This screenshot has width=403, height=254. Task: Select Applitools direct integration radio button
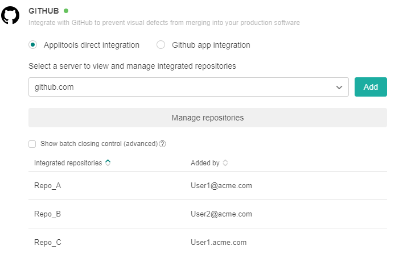[x=33, y=45]
